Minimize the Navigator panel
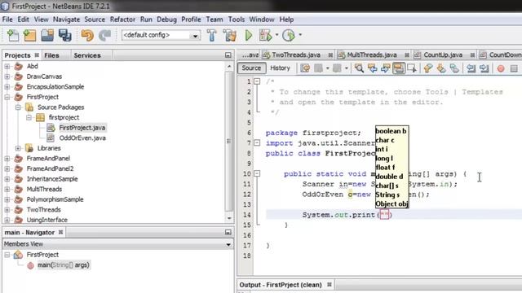Screen dimensions: 522x293 point(228,232)
